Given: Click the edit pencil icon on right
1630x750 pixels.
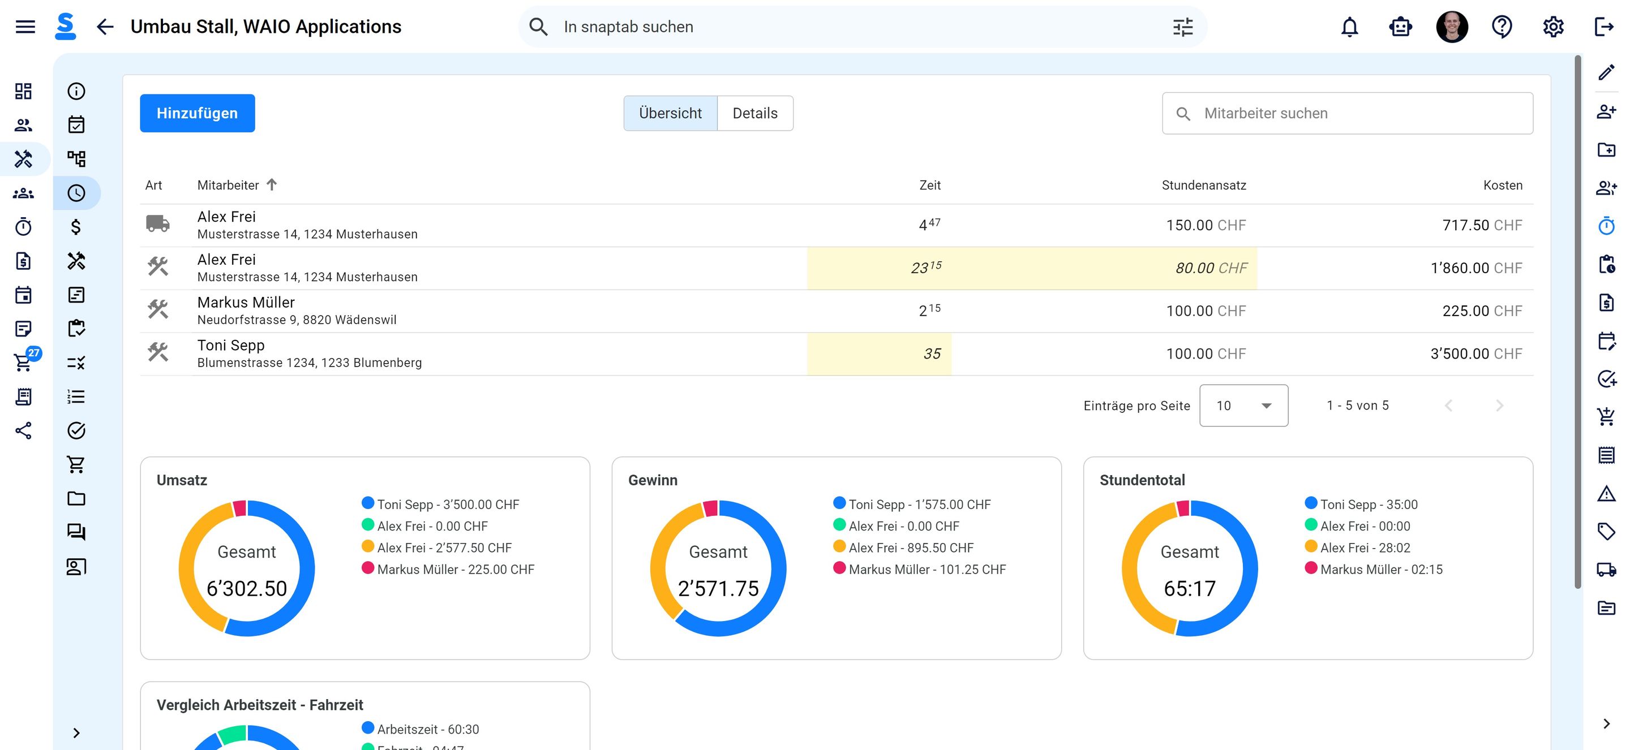Looking at the screenshot, I should click(x=1606, y=73).
